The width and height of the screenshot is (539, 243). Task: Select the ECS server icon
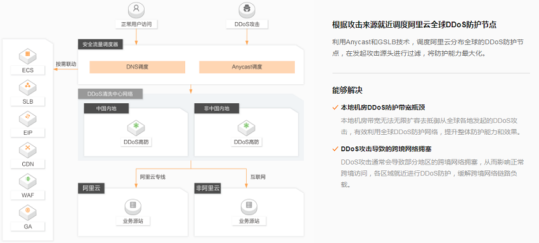pos(28,56)
